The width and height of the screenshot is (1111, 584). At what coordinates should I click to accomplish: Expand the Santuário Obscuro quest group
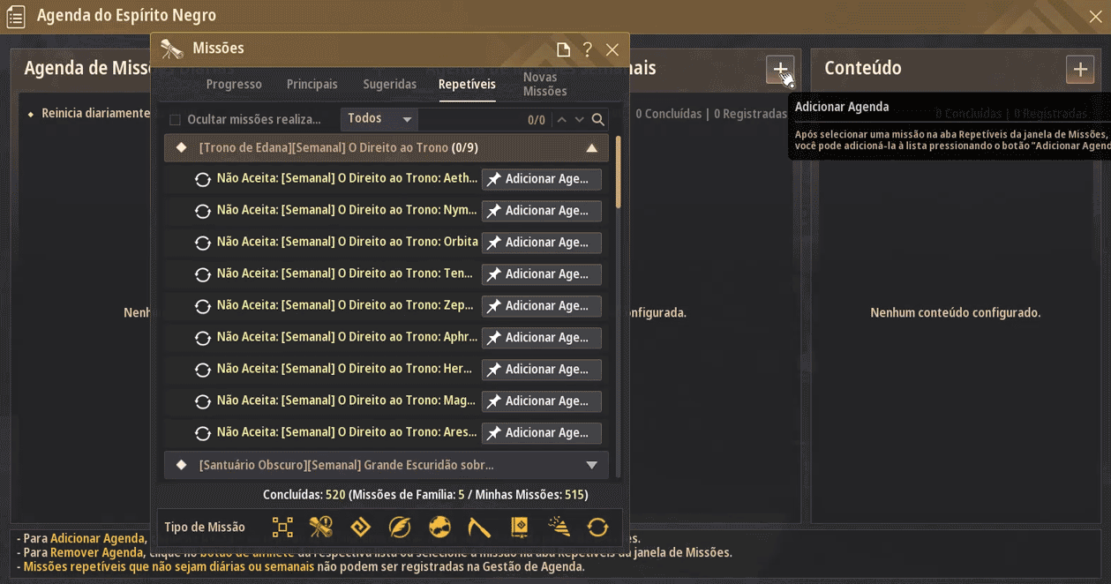(x=591, y=465)
